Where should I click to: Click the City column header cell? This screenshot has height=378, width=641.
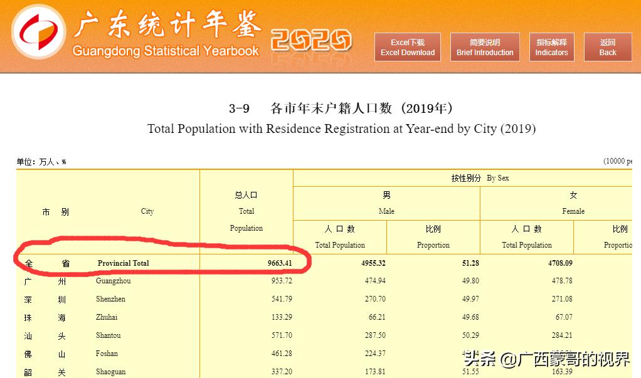pos(147,211)
